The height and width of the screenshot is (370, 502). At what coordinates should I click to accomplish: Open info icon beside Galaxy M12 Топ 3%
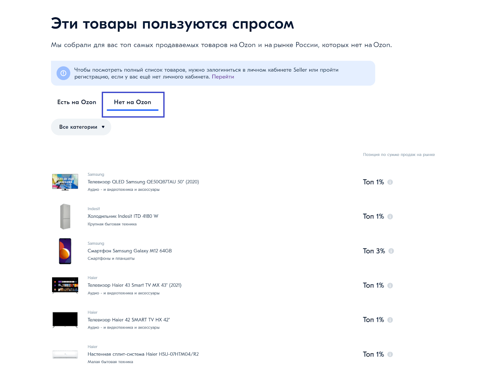click(x=391, y=251)
